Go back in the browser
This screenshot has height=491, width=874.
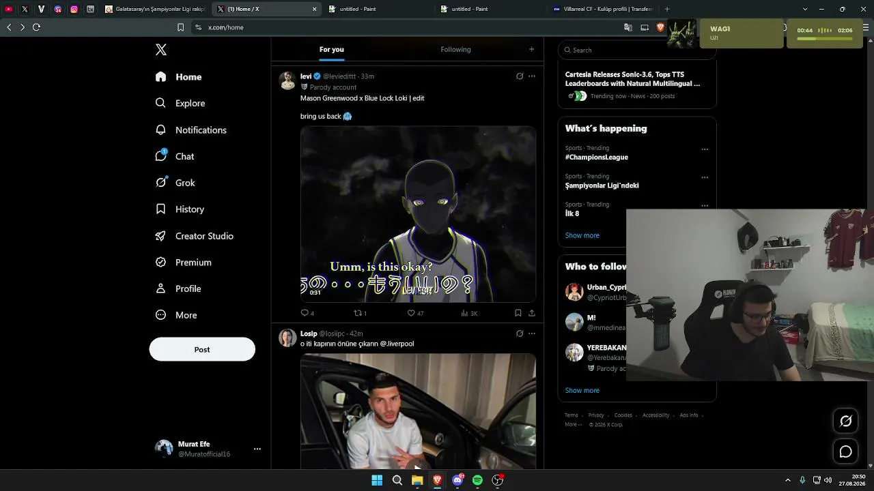point(9,27)
